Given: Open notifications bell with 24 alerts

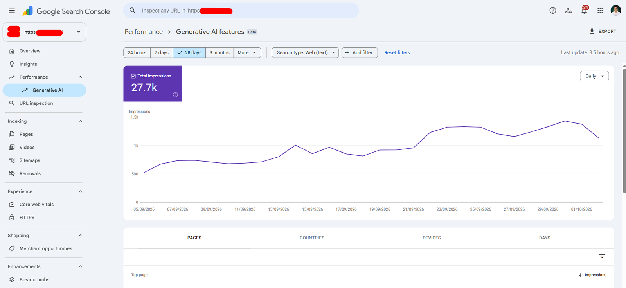Looking at the screenshot, I should pyautogui.click(x=584, y=10).
